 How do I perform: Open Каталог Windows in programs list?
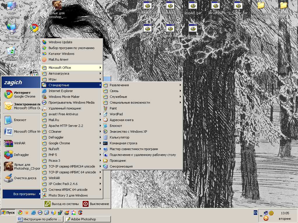72,54
